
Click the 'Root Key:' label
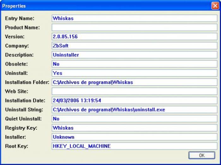point(17,146)
